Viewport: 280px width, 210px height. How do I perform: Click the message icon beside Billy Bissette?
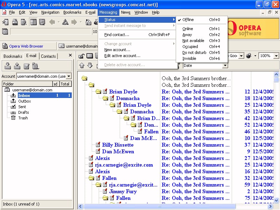[98, 145]
